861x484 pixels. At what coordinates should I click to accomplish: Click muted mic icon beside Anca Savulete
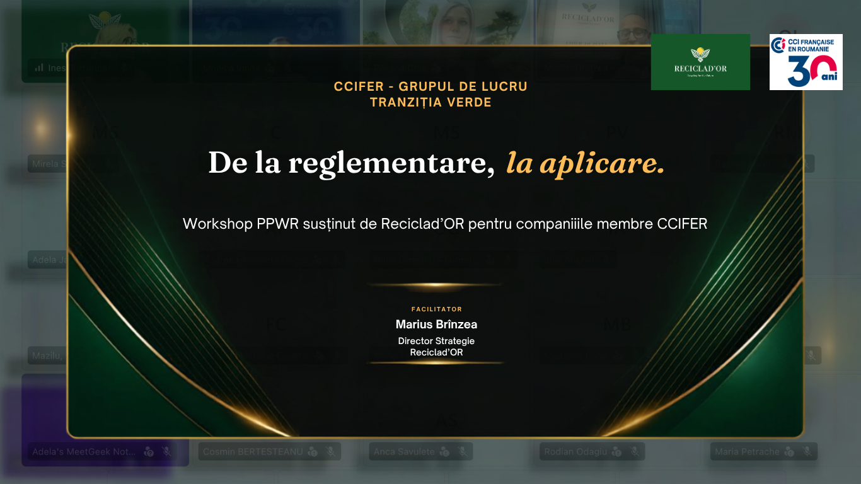point(462,452)
